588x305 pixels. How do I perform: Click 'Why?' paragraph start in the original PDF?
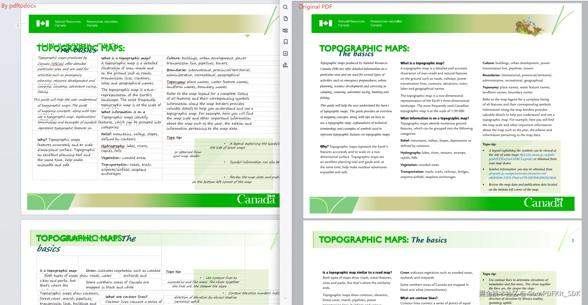tap(324, 147)
